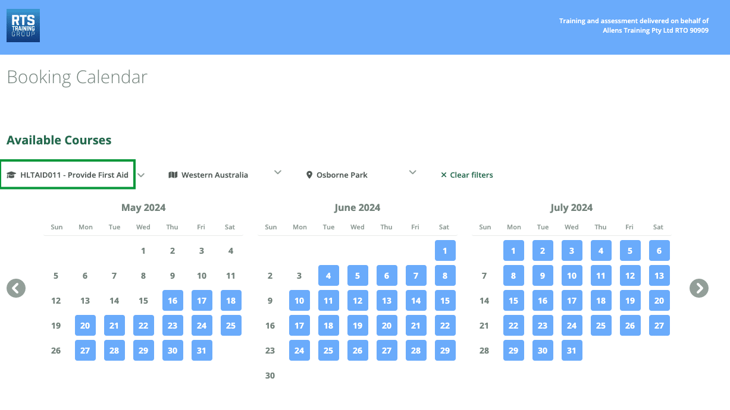This screenshot has height=410, width=730.
Task: Select July 31 course date
Action: 572,351
